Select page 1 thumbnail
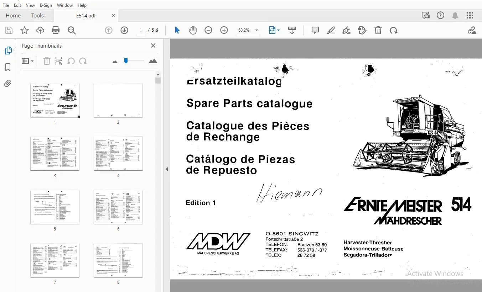482x292 pixels. click(x=55, y=100)
